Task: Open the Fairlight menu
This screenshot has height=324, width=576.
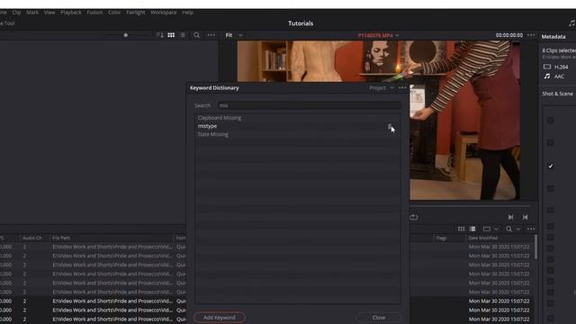Action: (x=136, y=12)
